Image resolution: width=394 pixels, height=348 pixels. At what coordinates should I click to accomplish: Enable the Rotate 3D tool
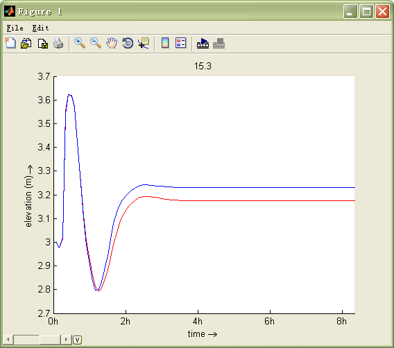point(128,43)
